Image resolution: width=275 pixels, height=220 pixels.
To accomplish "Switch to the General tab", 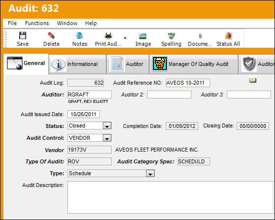I will click(26, 63).
